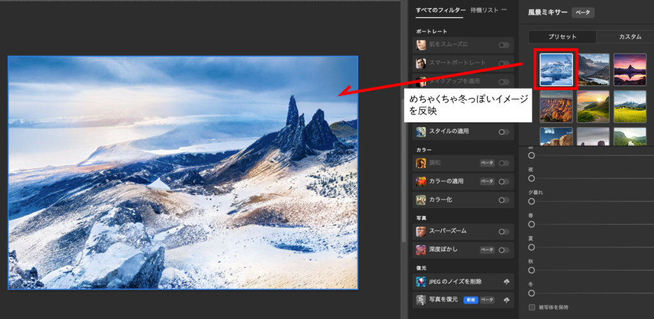The width and height of the screenshot is (654, 319).
Task: Enable the スマートポートレート toggle
Action: (x=504, y=63)
